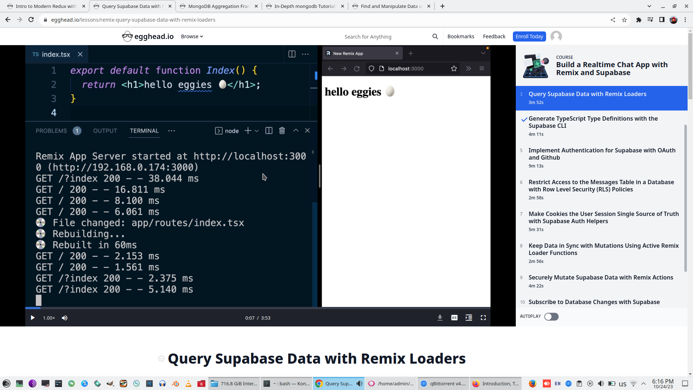Viewport: 693px width, 390px height.
Task: Toggle closed captions in the video player
Action: [454, 318]
